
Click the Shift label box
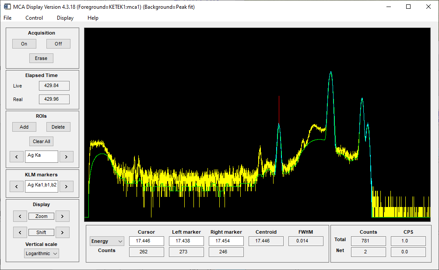click(42, 232)
